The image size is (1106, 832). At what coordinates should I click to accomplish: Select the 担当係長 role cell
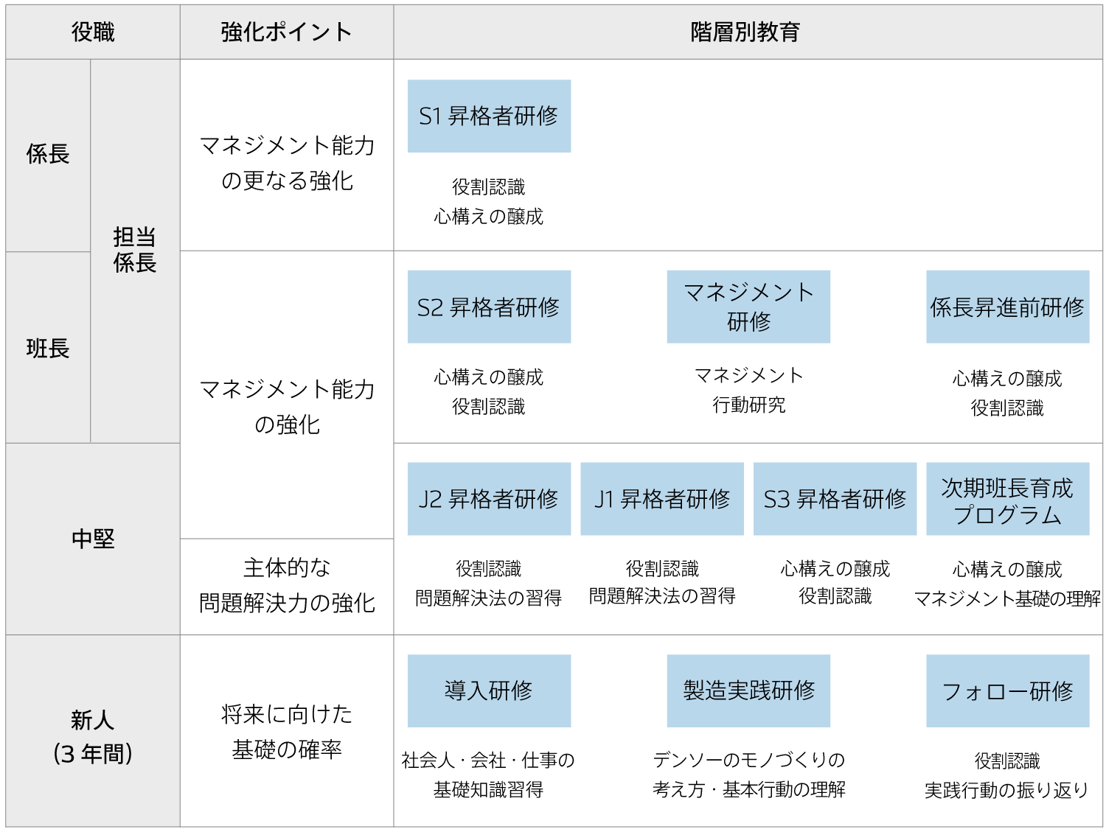135,251
